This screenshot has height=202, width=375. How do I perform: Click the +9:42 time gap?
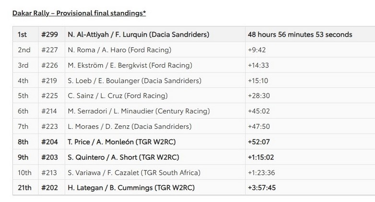pos(257,50)
